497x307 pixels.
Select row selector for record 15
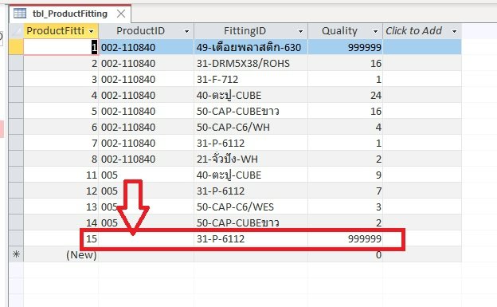tap(16, 238)
